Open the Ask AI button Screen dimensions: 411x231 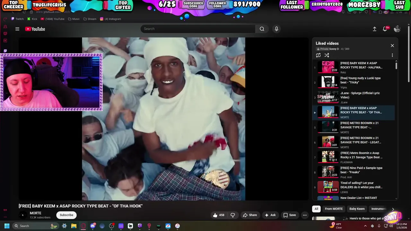270,215
